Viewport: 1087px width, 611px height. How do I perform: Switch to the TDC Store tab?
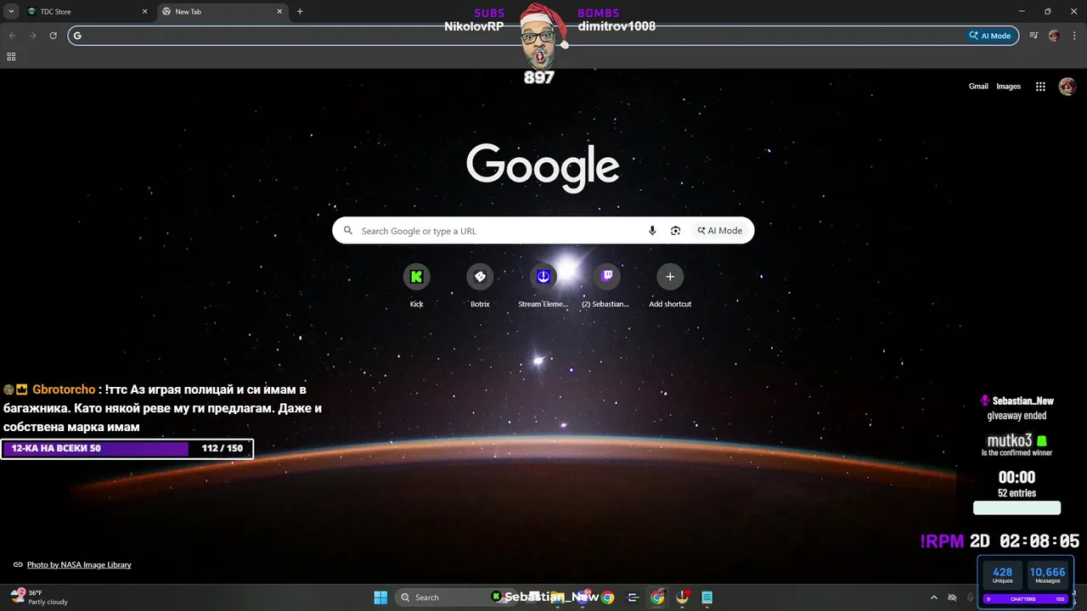[87, 12]
